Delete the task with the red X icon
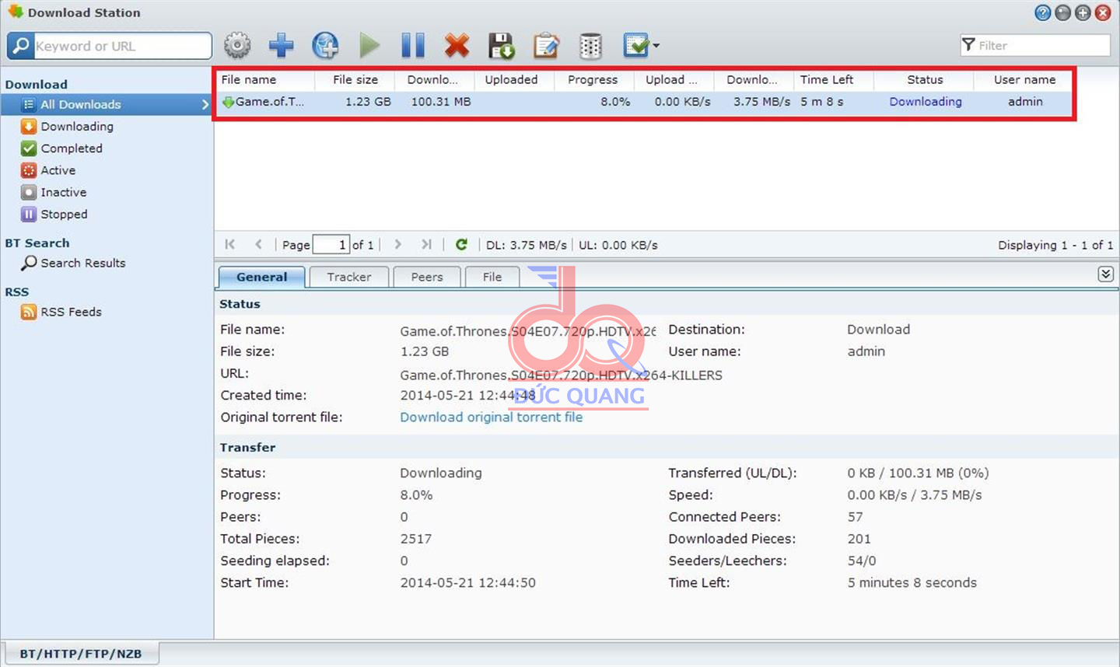1120x667 pixels. point(457,45)
